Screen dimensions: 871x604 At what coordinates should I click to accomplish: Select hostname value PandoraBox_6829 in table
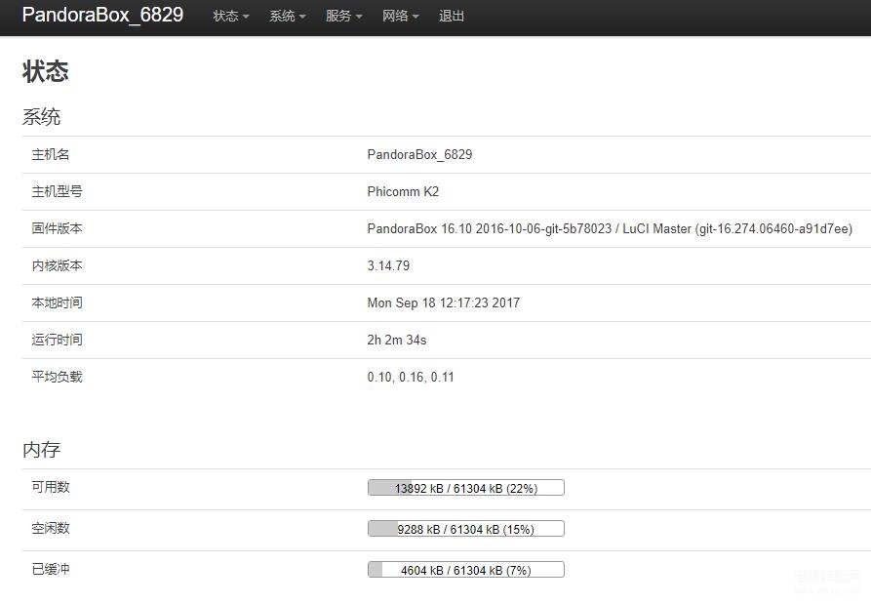(x=420, y=154)
